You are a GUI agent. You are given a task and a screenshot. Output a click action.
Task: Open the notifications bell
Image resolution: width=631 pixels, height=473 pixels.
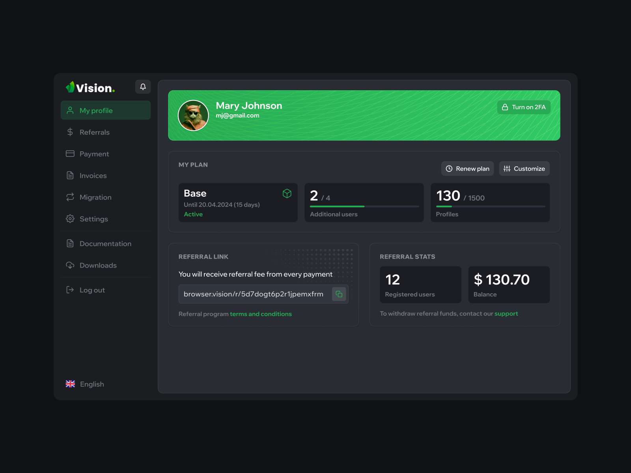pos(143,87)
